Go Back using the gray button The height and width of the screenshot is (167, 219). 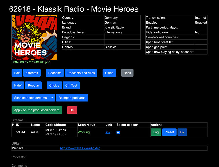coord(127,73)
